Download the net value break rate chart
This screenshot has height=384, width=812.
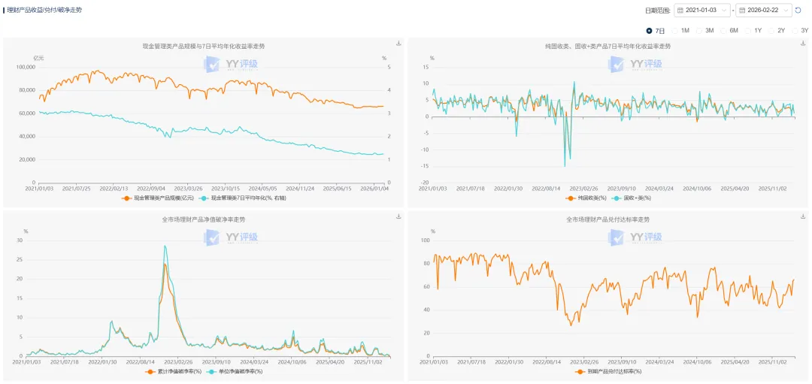[x=398, y=216]
